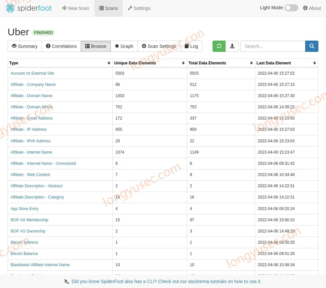This screenshot has height=288, width=326.
Task: Open Affiliate - Internet Name link
Action: pyautogui.click(x=31, y=152)
